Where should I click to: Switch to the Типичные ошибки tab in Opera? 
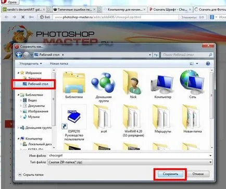[x=74, y=9]
